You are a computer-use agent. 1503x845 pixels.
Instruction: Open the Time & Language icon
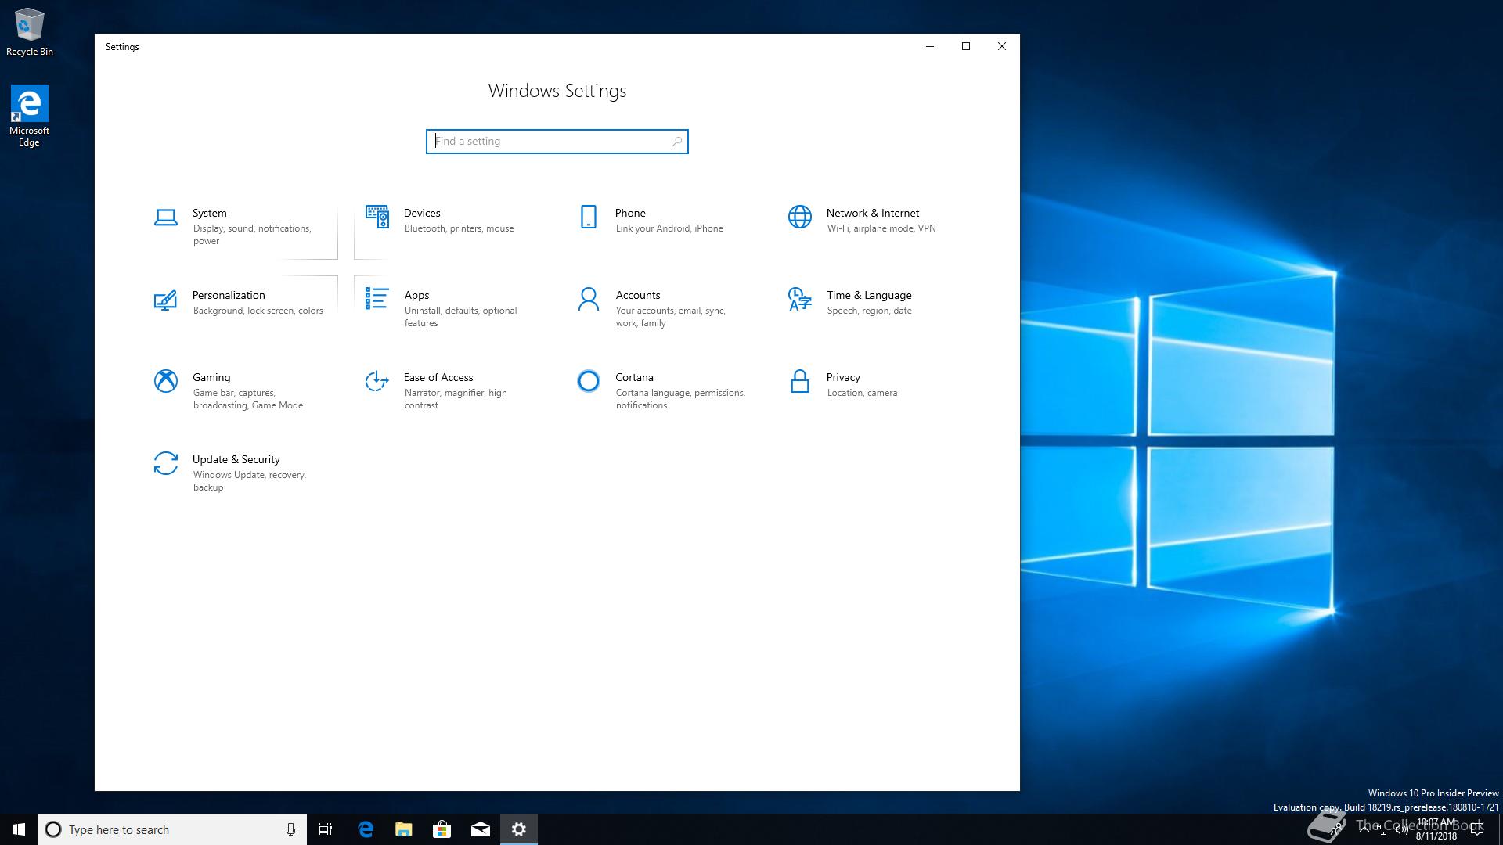point(799,299)
